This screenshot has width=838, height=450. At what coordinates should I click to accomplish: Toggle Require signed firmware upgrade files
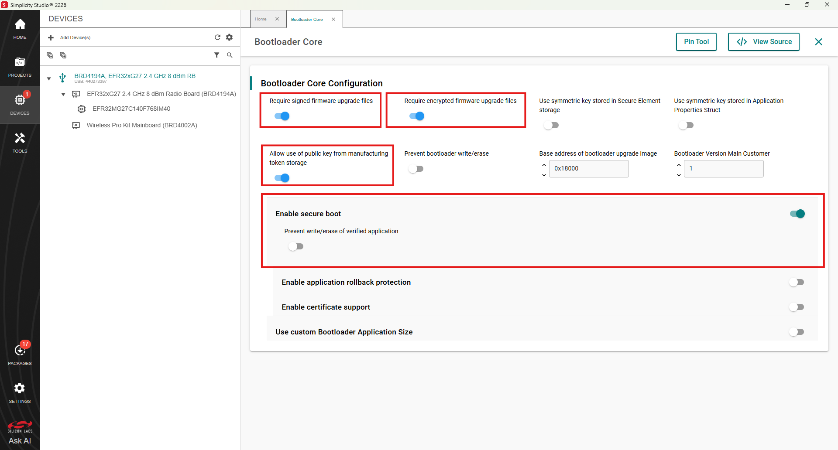[x=282, y=116]
